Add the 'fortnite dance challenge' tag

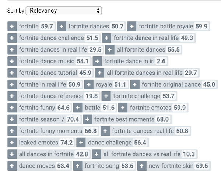[x=12, y=38]
